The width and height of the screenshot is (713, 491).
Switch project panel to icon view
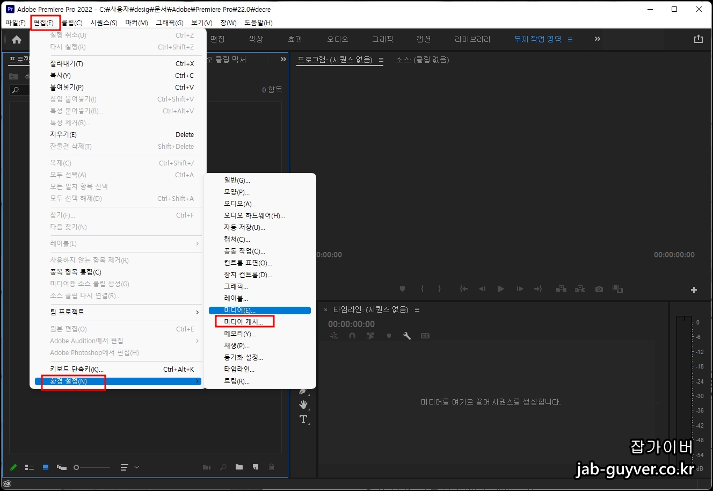(46, 467)
